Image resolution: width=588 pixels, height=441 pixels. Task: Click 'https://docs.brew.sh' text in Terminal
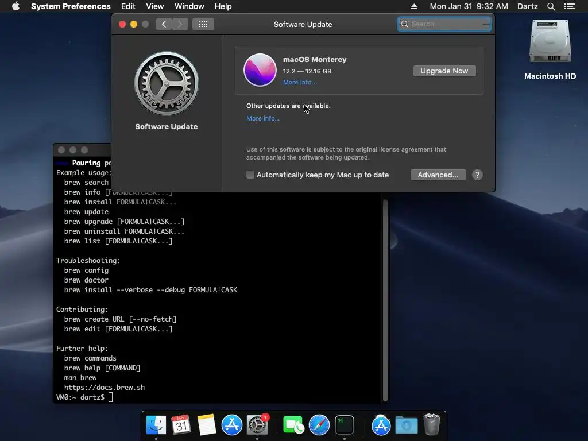tap(105, 388)
